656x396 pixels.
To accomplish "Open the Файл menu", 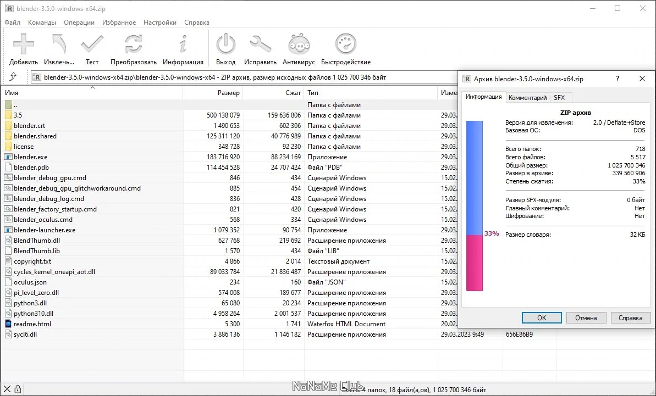I will (x=13, y=23).
